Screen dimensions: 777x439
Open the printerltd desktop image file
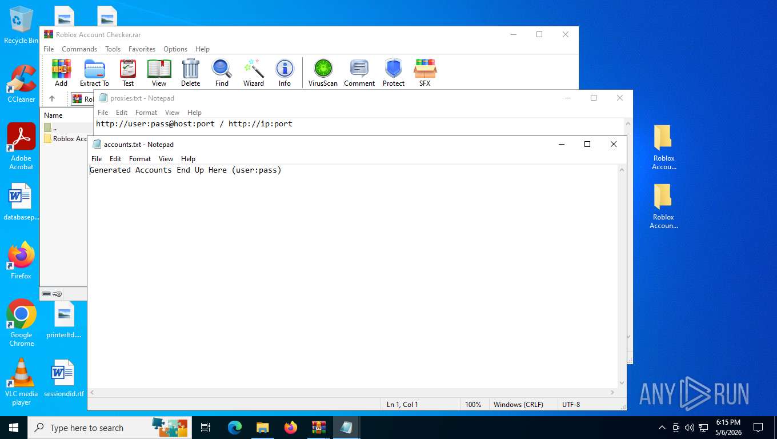tap(63, 320)
